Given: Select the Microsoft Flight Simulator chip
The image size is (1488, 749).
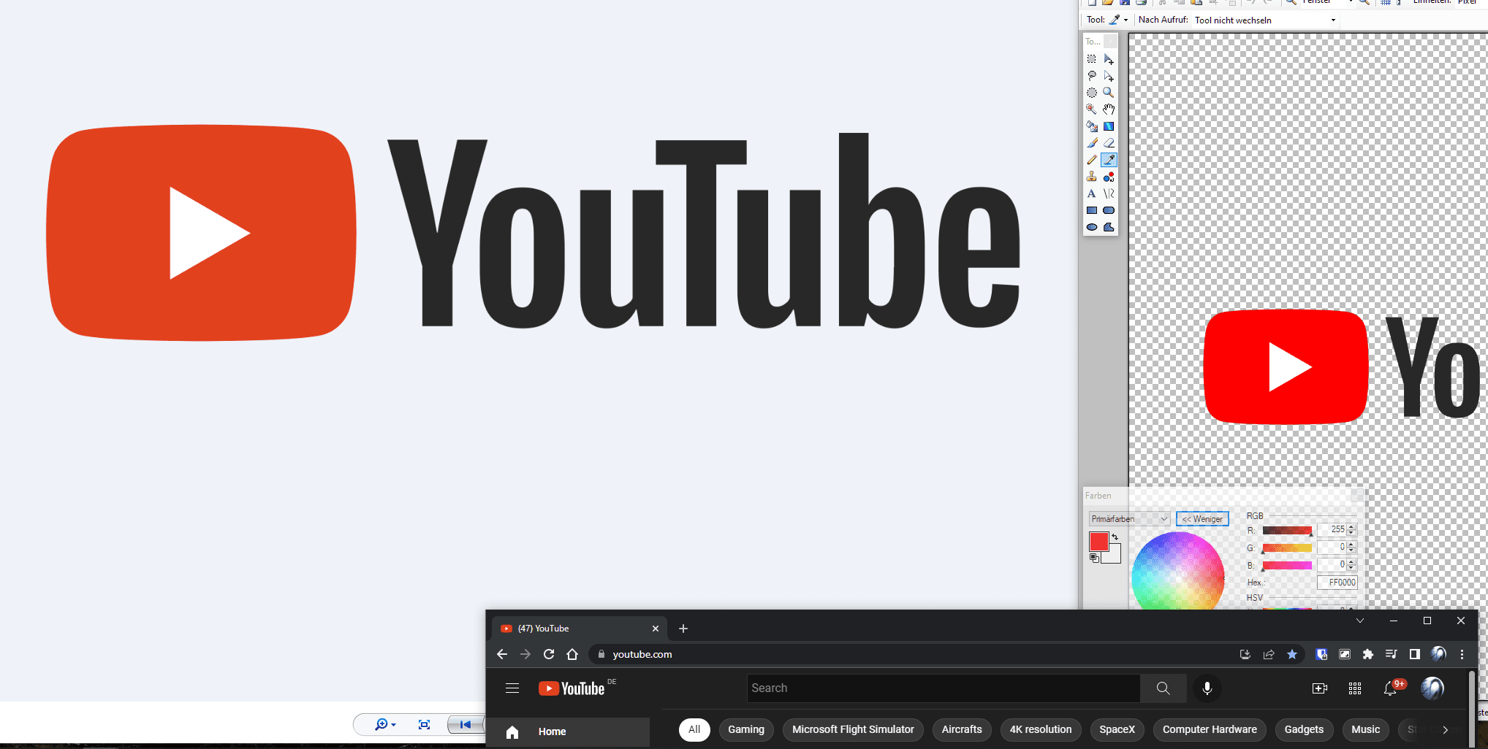Looking at the screenshot, I should point(853,729).
